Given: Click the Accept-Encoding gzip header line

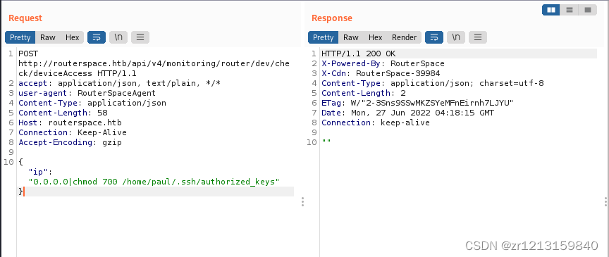Looking at the screenshot, I should tap(70, 142).
